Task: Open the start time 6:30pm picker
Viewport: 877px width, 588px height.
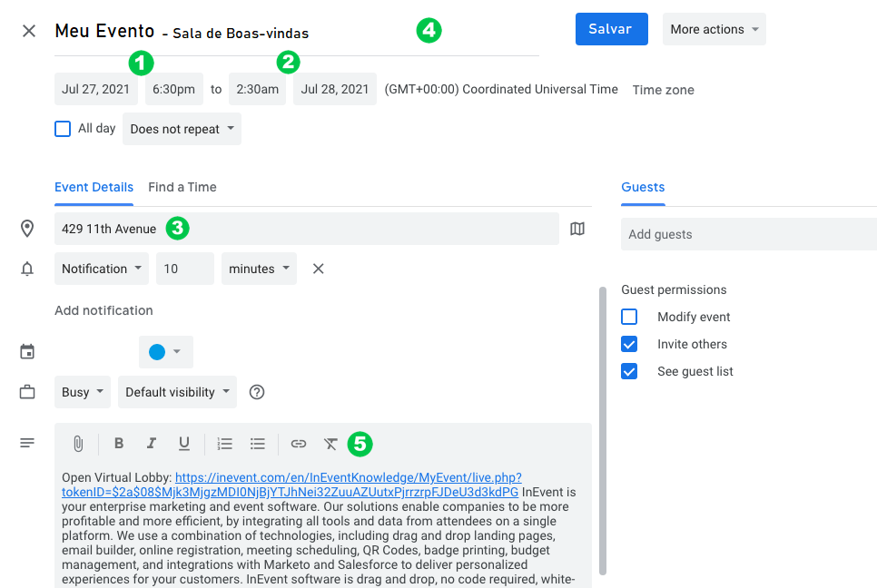Action: click(x=174, y=90)
